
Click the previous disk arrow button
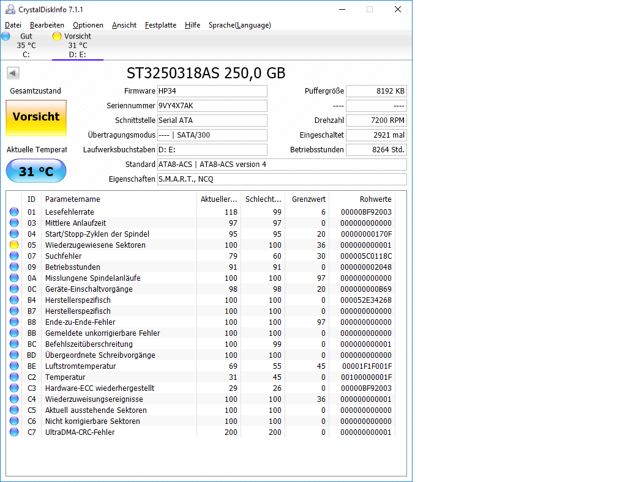(13, 73)
